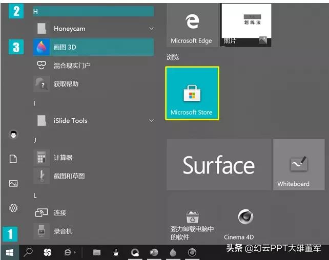Open 截图和草图 app
329x260 pixels.
tap(93, 176)
